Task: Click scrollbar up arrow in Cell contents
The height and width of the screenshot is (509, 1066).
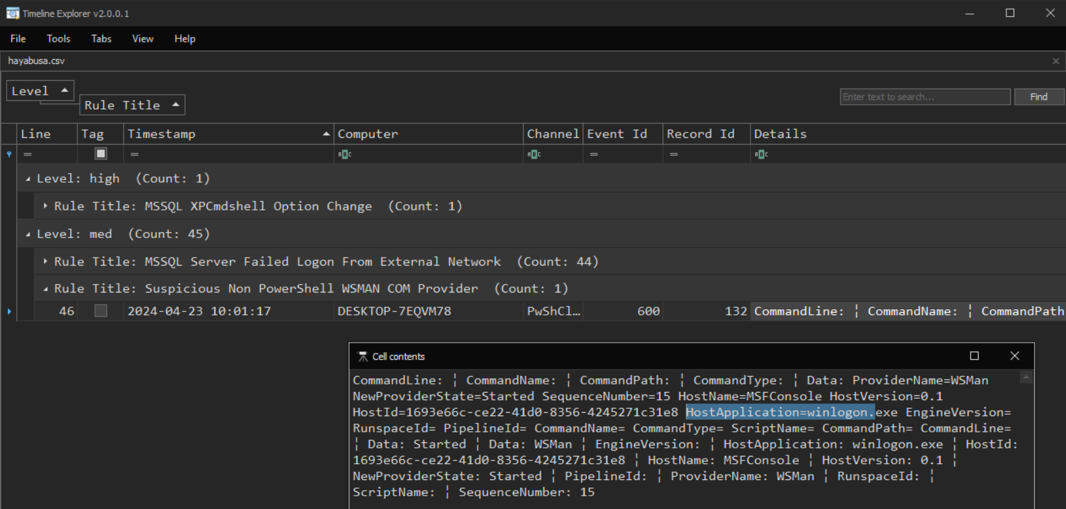Action: coord(1026,378)
